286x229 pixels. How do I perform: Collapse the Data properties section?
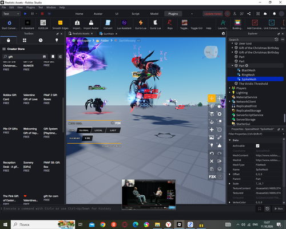click(229, 140)
